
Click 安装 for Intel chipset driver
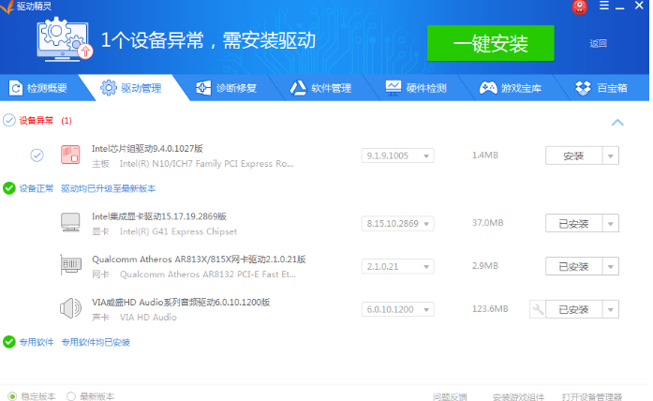573,156
